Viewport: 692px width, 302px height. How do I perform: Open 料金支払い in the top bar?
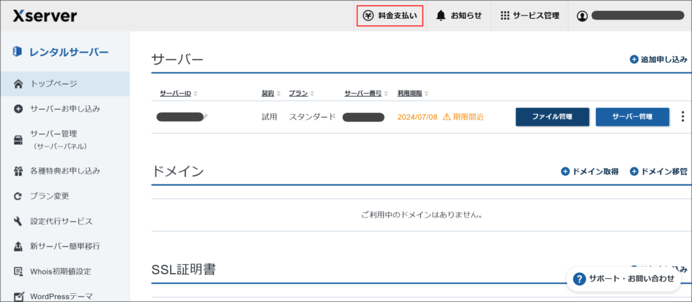coord(390,16)
